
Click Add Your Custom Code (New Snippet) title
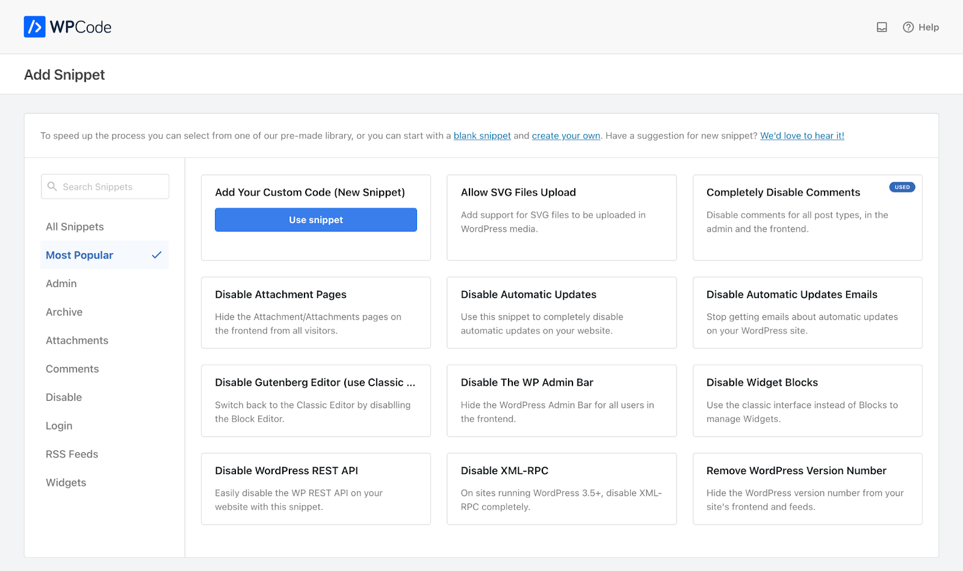[310, 193]
